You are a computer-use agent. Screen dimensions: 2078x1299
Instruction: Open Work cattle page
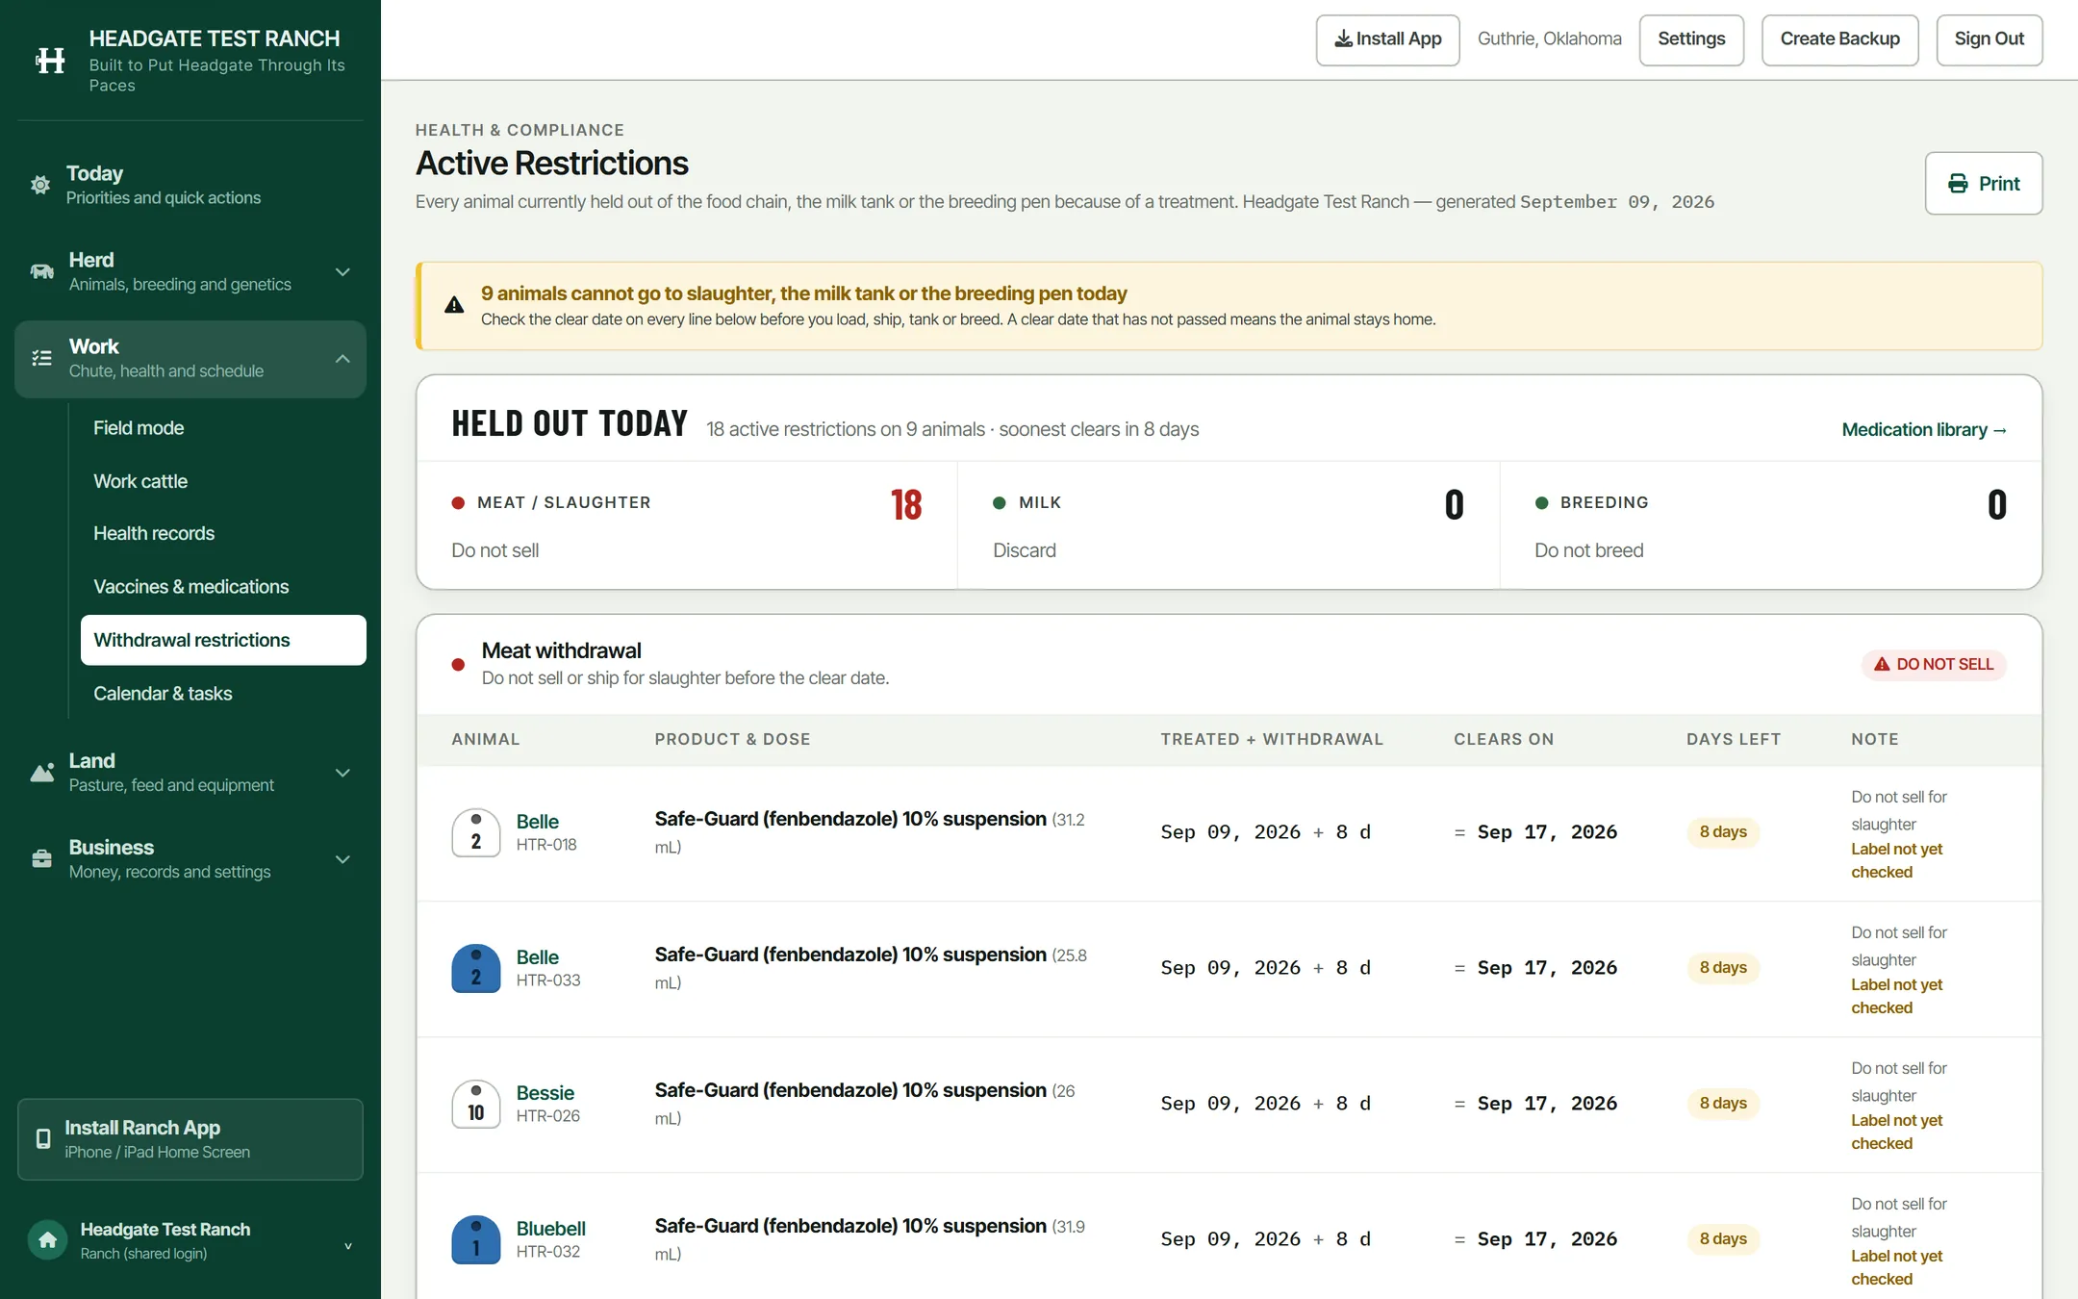coord(223,481)
